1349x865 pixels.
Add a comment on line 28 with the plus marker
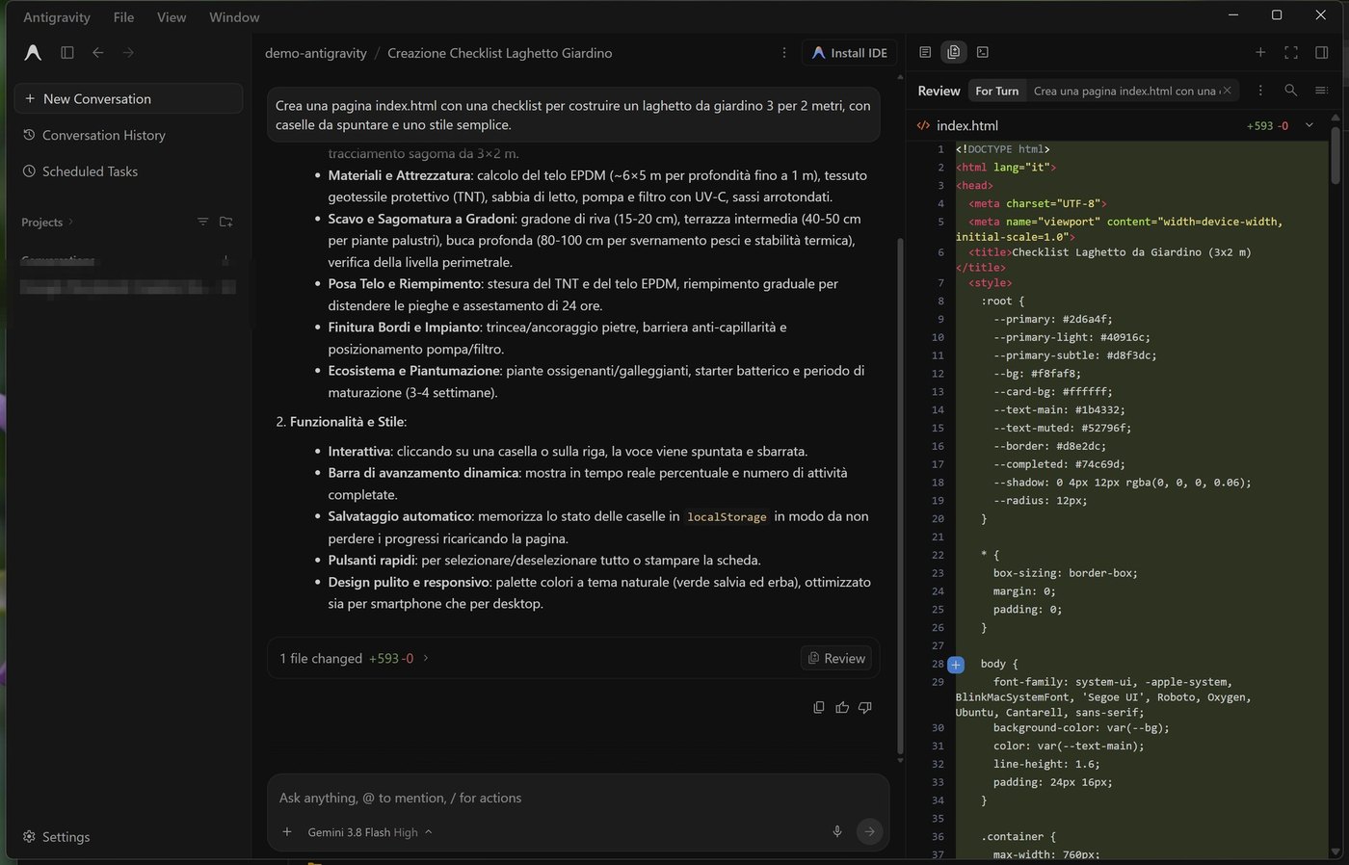(x=956, y=665)
